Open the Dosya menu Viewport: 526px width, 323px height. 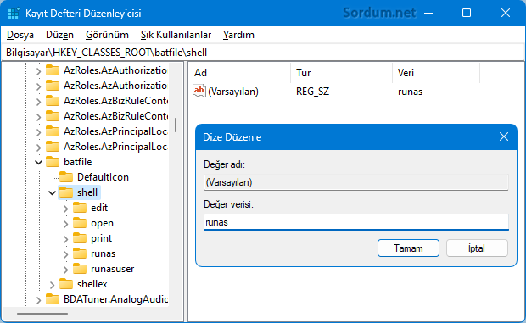pos(20,35)
